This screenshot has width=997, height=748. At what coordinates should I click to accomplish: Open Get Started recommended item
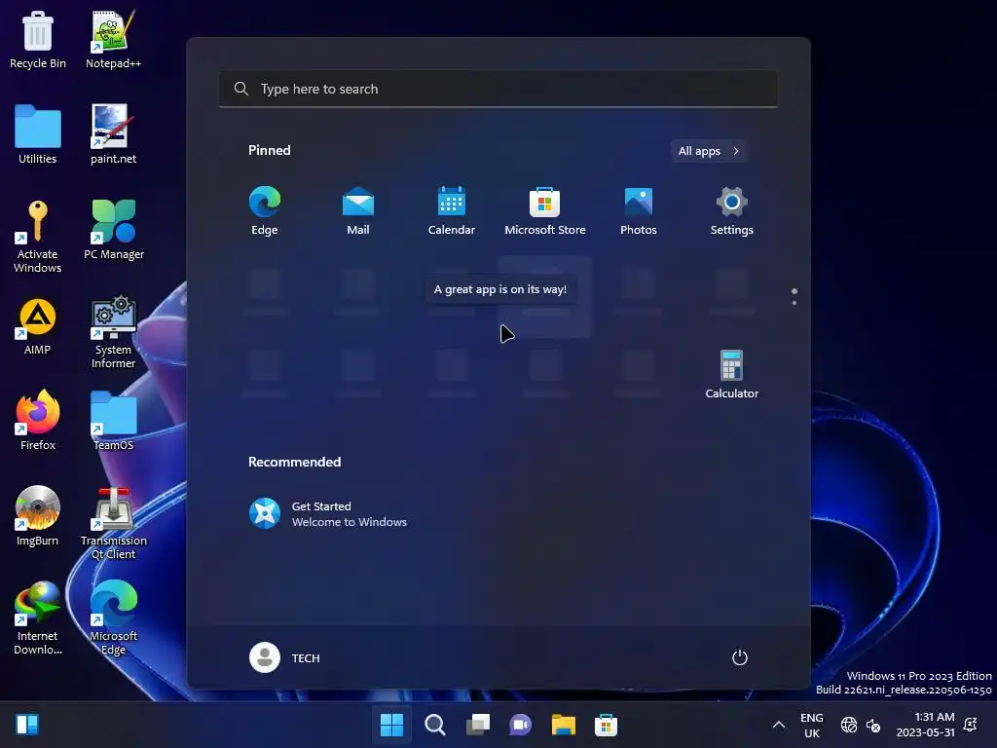click(328, 513)
